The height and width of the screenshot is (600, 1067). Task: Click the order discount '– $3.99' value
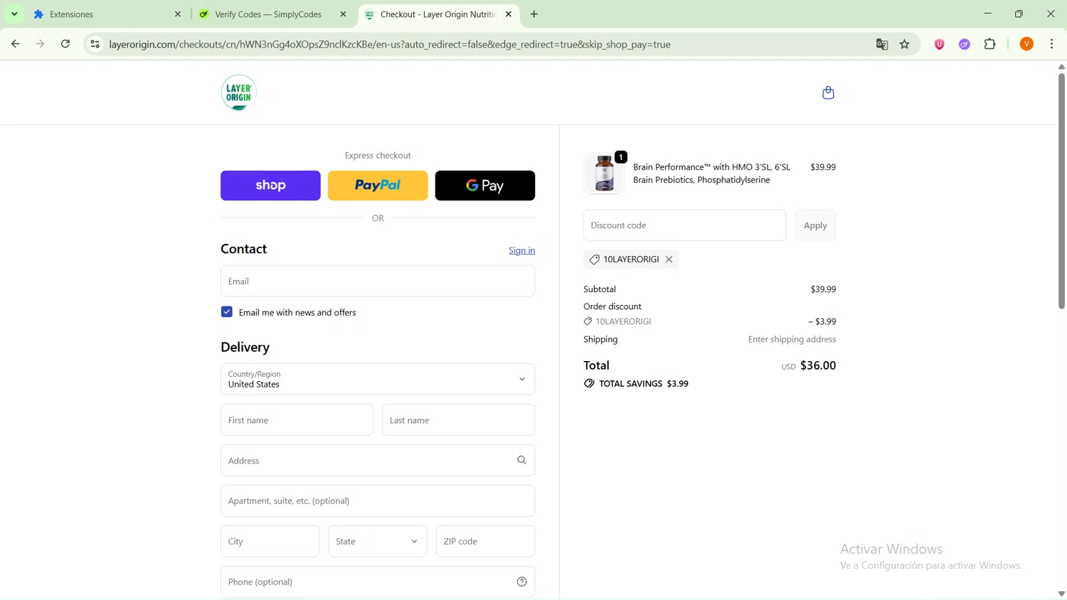822,321
